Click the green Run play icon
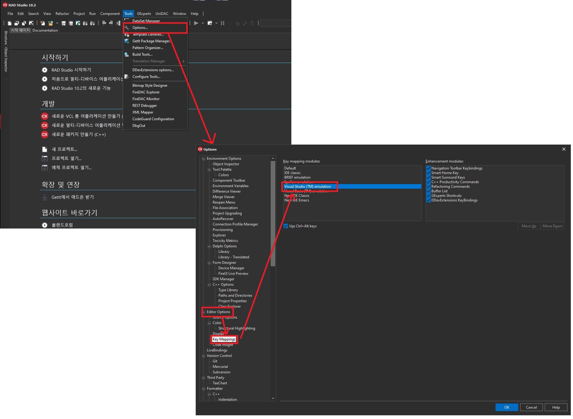573x419 pixels. (196, 23)
